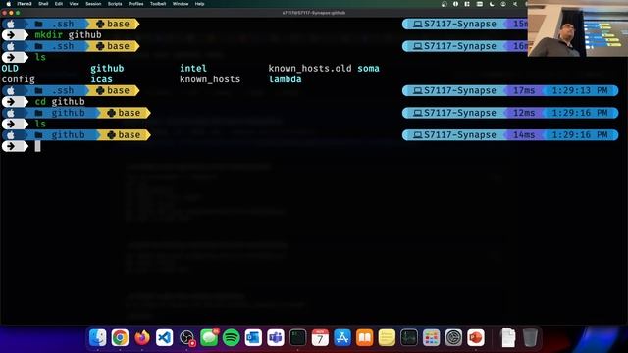Click the '12ms' duration segment

[524, 113]
